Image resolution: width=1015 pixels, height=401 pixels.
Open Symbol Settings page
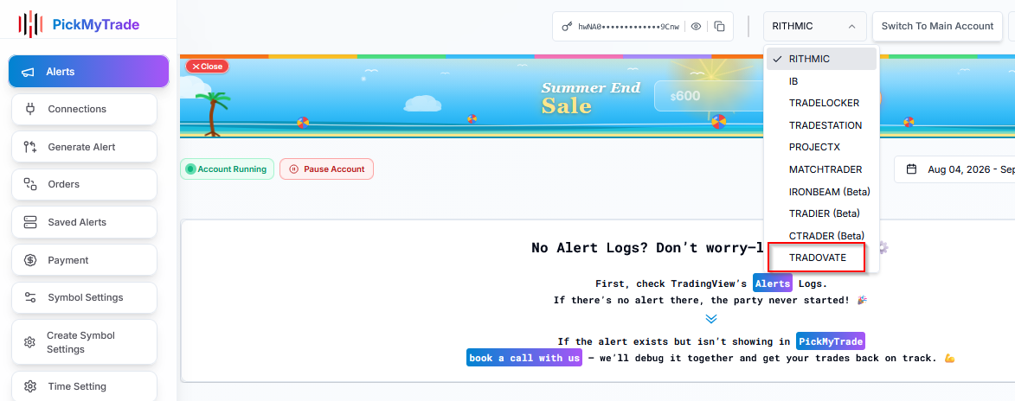click(x=84, y=297)
